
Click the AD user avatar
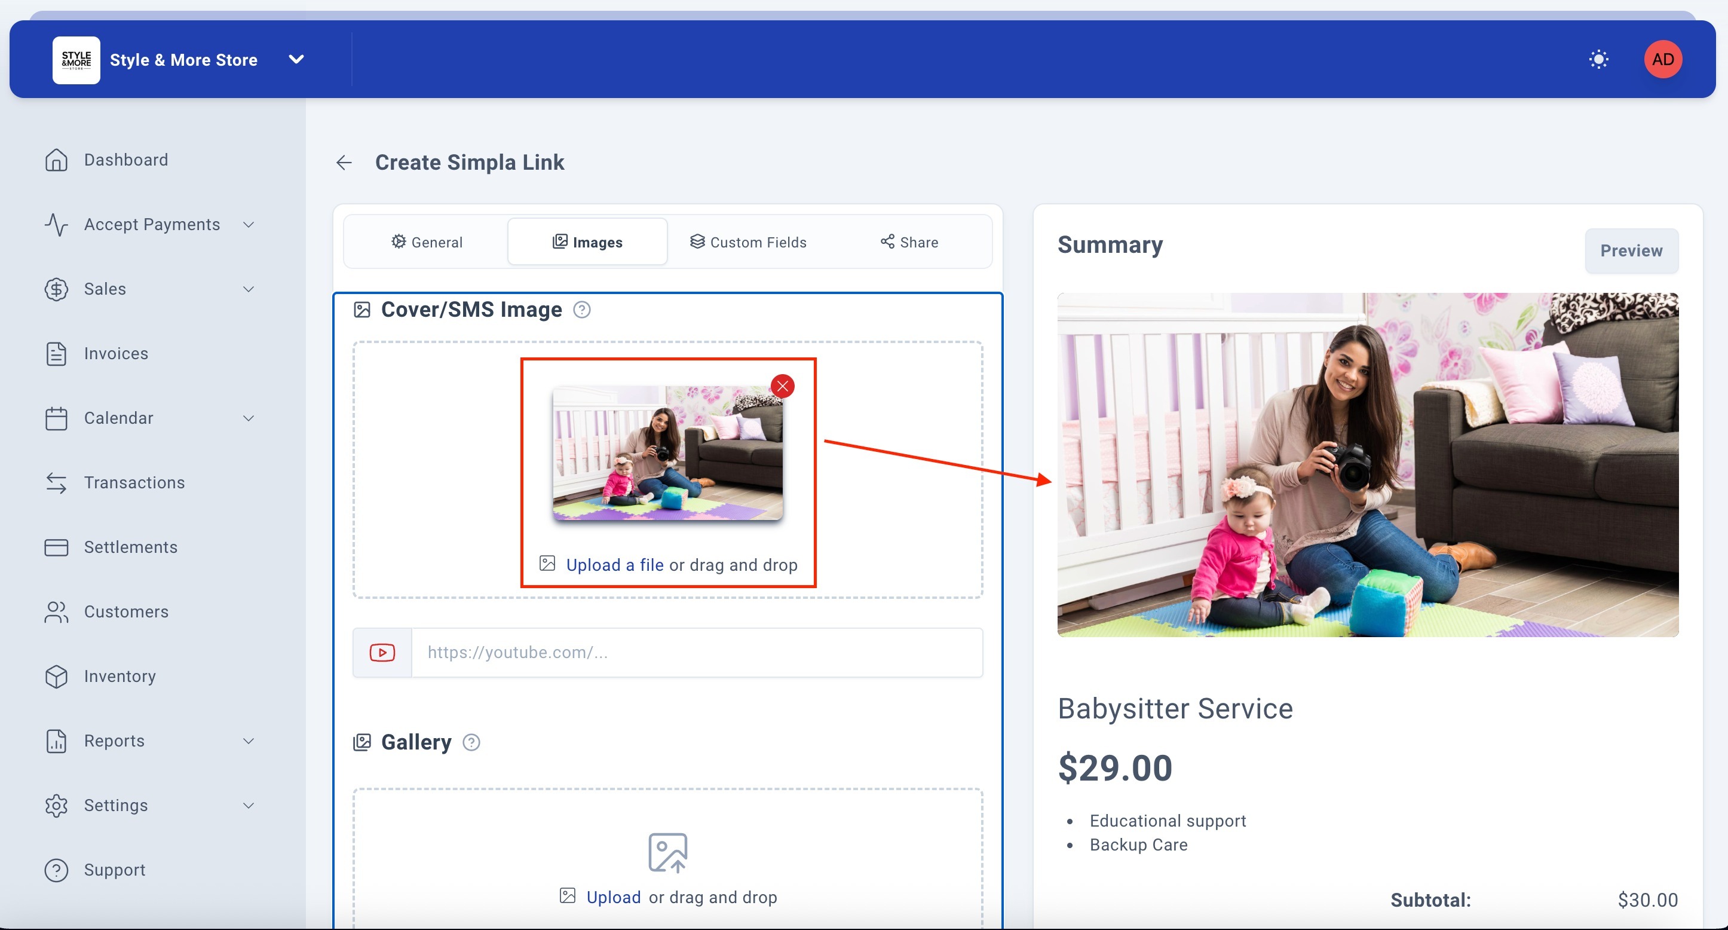1662,60
